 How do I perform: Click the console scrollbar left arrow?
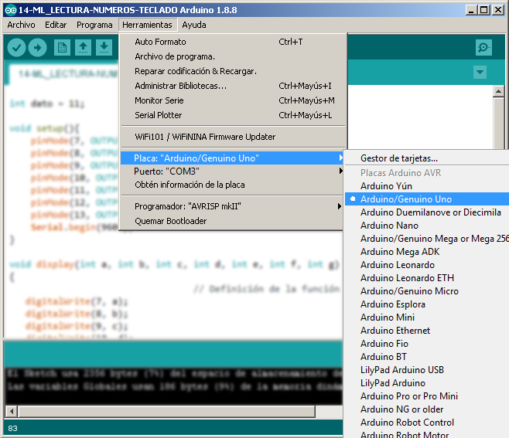pyautogui.click(x=12, y=412)
